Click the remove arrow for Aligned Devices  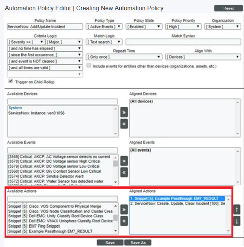point(124,124)
